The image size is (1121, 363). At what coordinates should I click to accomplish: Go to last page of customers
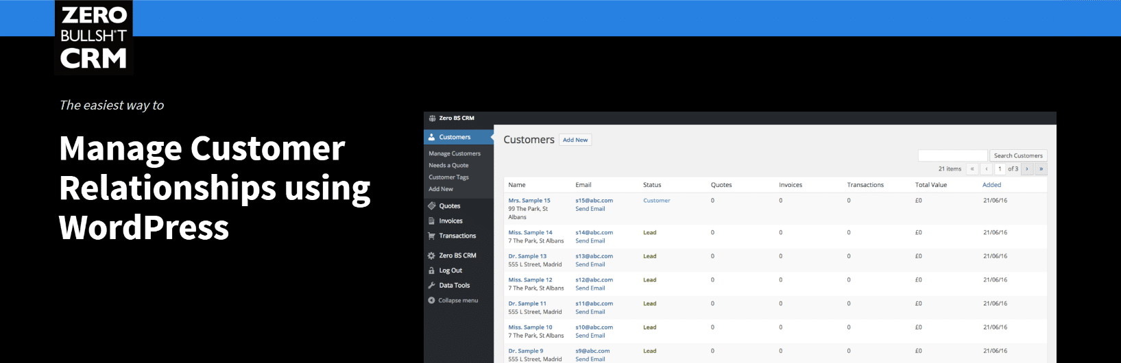[x=1041, y=168]
